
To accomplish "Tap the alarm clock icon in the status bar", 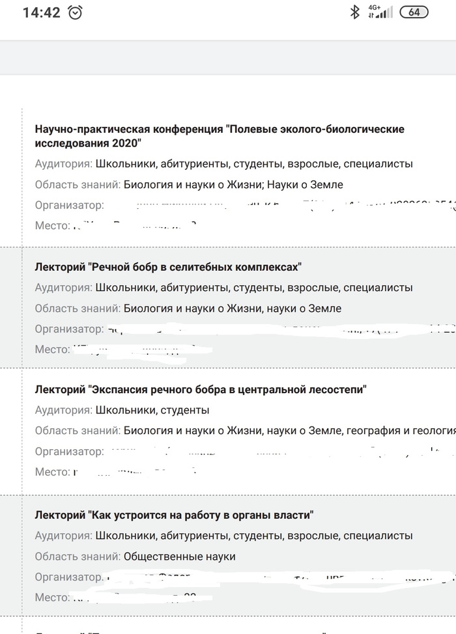I will [x=75, y=12].
